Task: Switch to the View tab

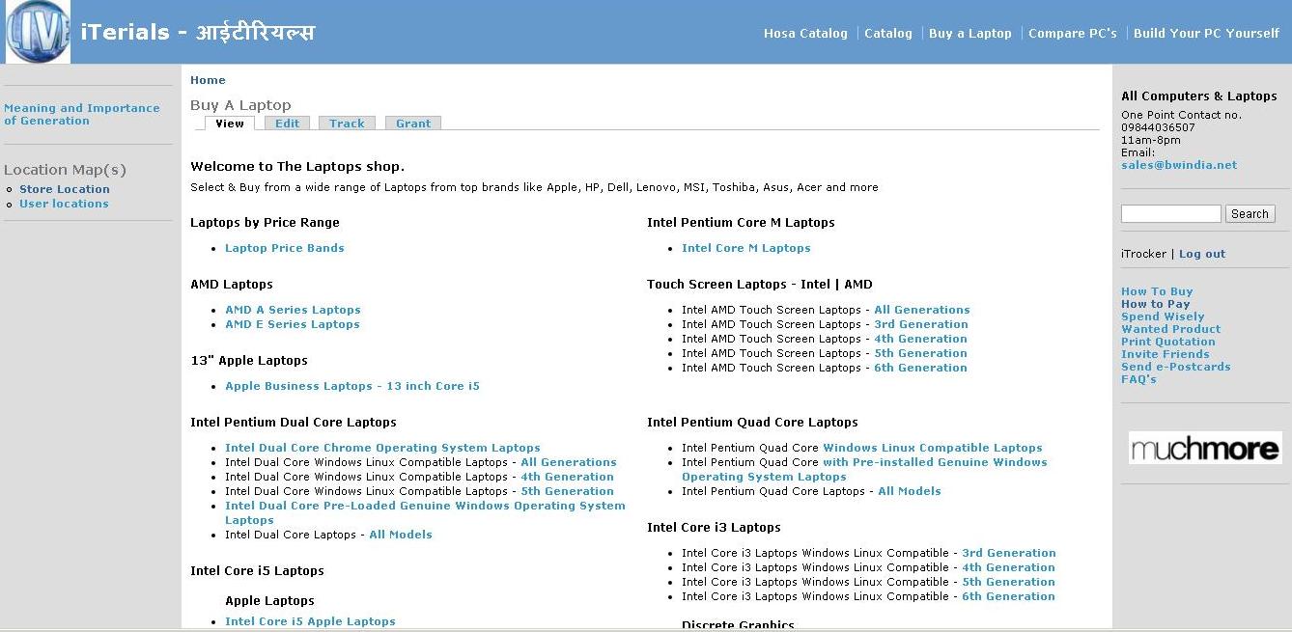Action: point(230,124)
